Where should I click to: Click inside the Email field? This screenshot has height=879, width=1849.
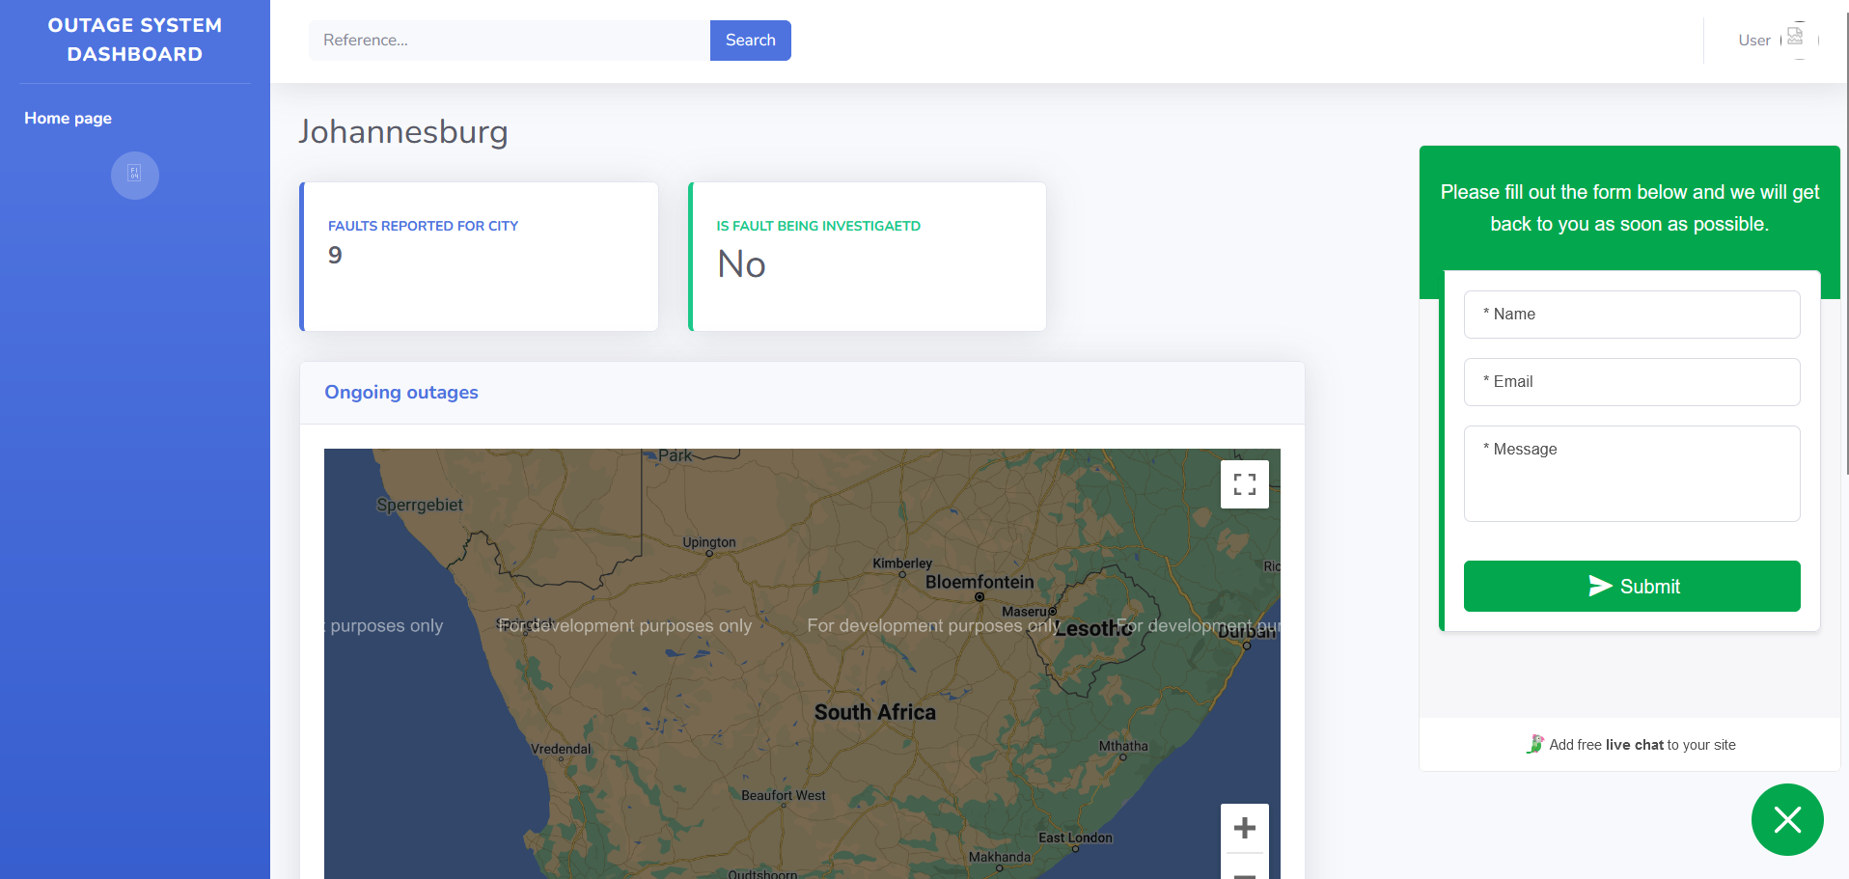1631,381
